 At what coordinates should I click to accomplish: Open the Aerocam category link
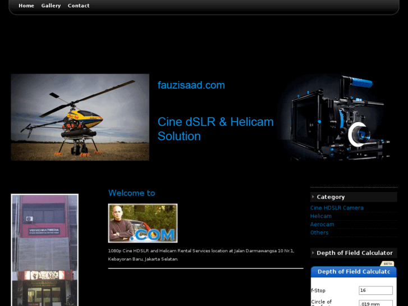point(322,225)
